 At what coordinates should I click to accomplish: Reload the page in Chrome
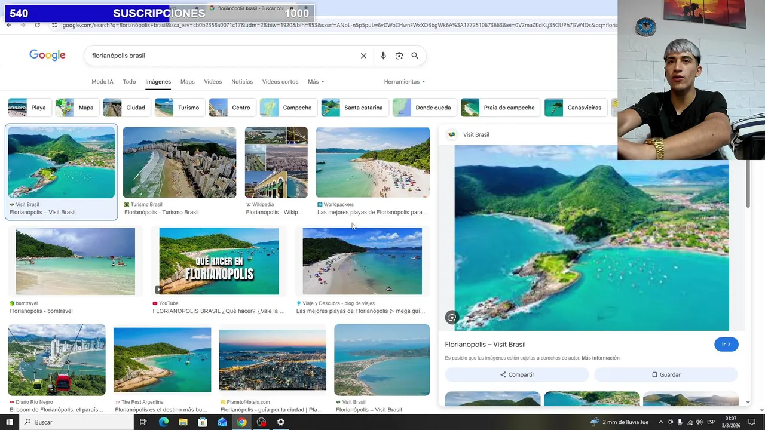coord(37,25)
